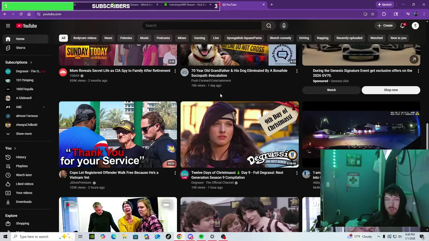The image size is (429, 241).
Task: Click the page vertical scrollbar
Action: point(427,137)
